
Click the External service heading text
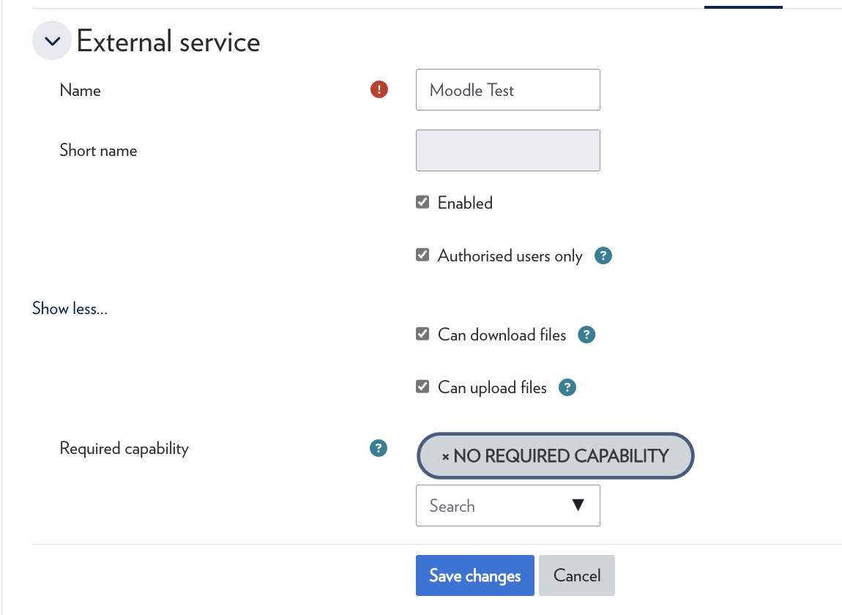(168, 42)
